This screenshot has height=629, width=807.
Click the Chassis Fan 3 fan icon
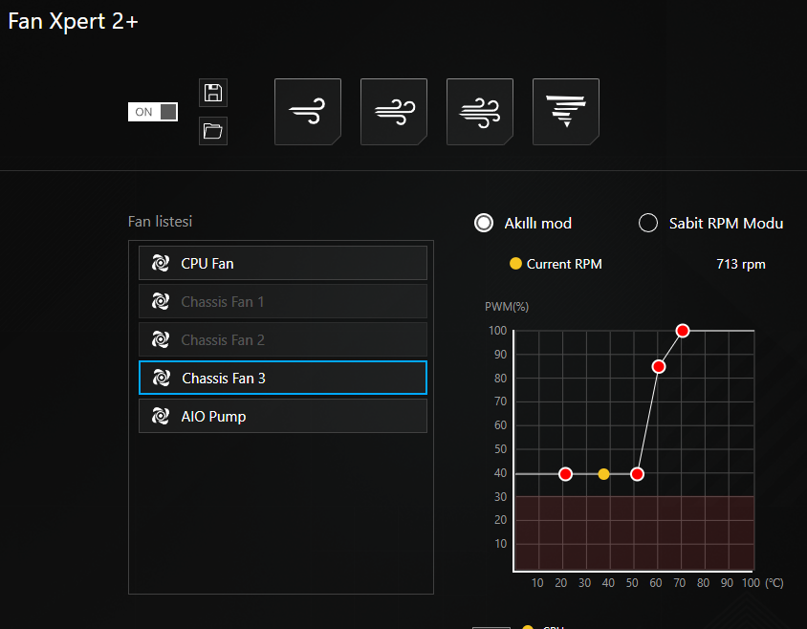point(161,378)
